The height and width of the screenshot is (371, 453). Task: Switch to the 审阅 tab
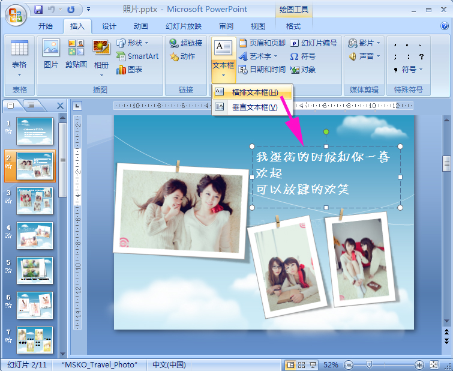pyautogui.click(x=226, y=26)
